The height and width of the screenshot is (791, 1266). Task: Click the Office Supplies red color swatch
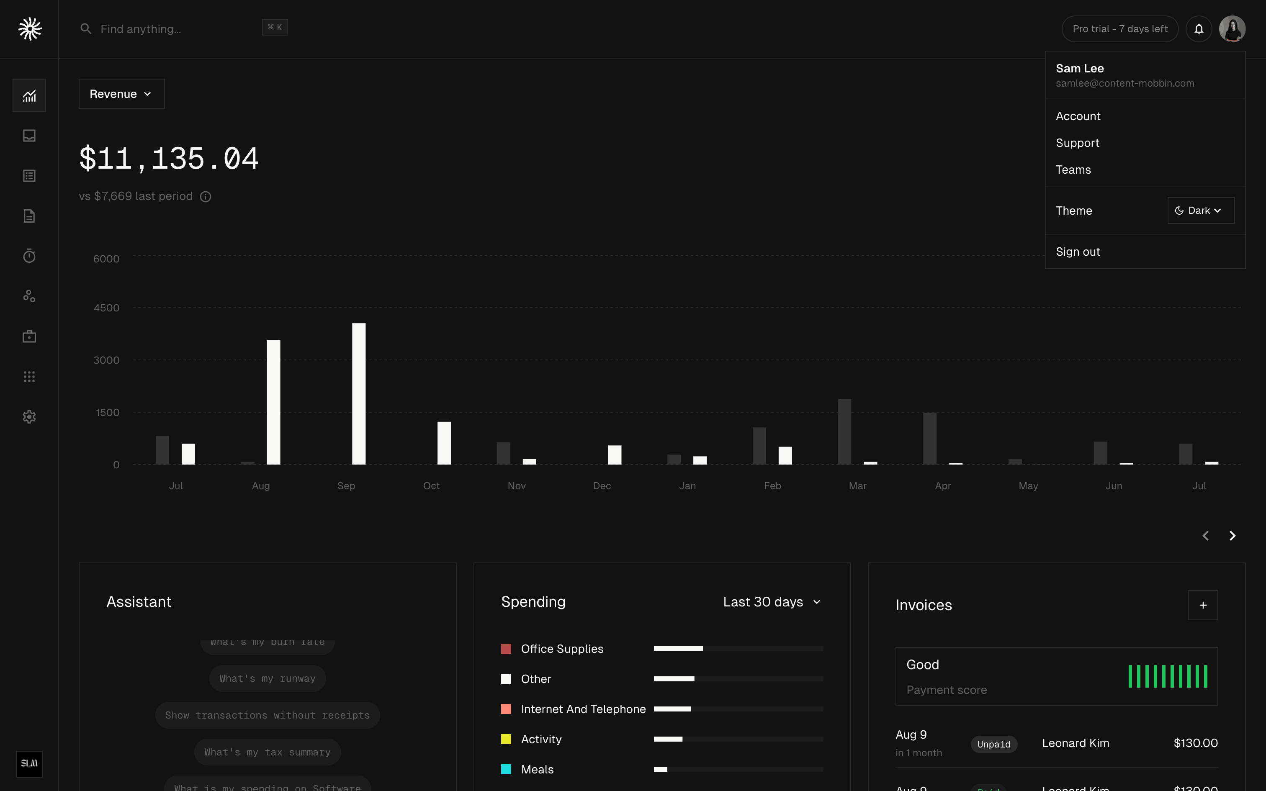coord(506,649)
